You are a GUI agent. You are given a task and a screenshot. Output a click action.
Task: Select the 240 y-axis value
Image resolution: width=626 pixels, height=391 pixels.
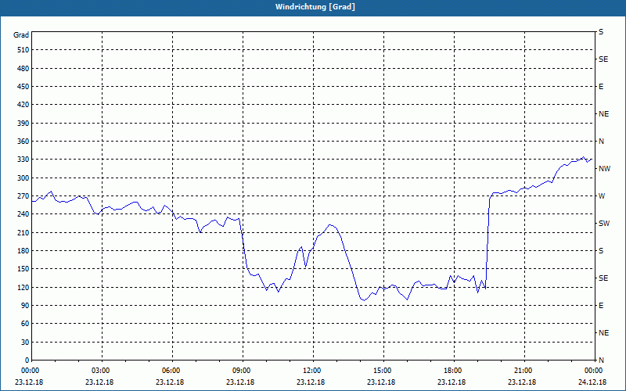(23, 213)
